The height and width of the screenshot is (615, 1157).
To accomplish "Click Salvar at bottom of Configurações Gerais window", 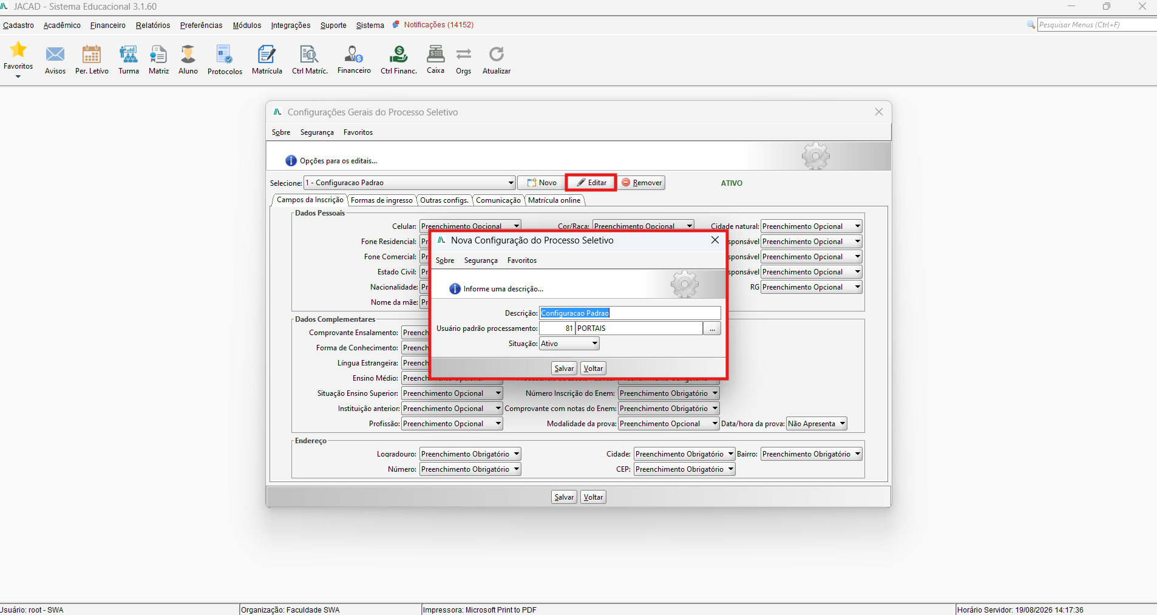I will (564, 497).
